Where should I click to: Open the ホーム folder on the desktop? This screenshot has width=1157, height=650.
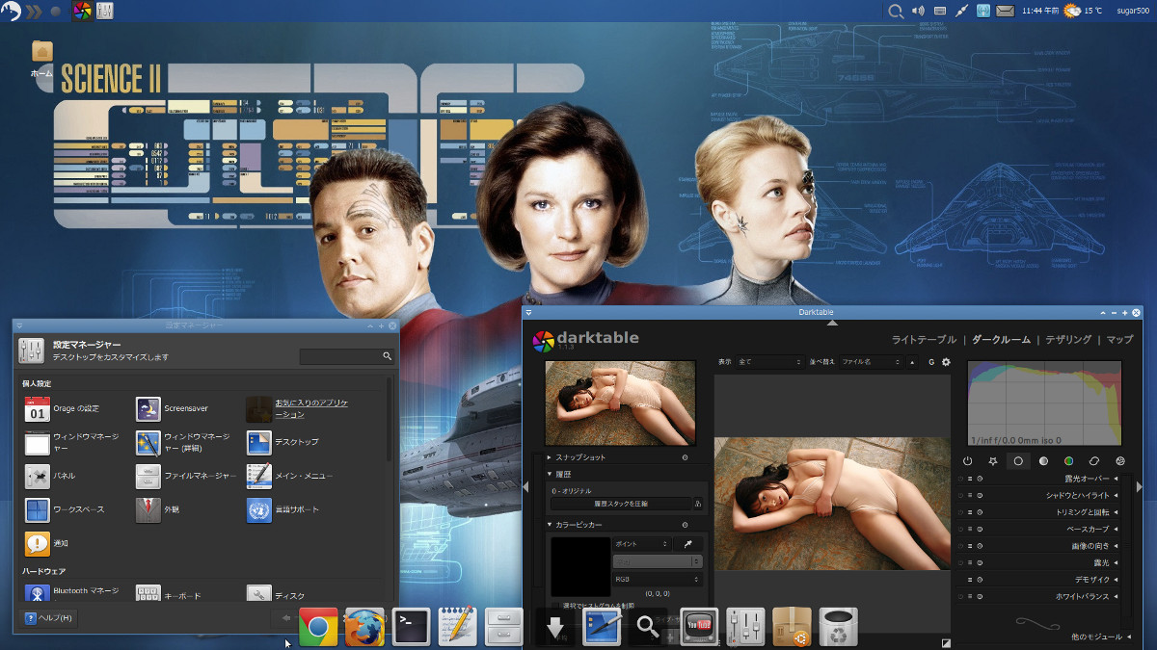(41, 58)
